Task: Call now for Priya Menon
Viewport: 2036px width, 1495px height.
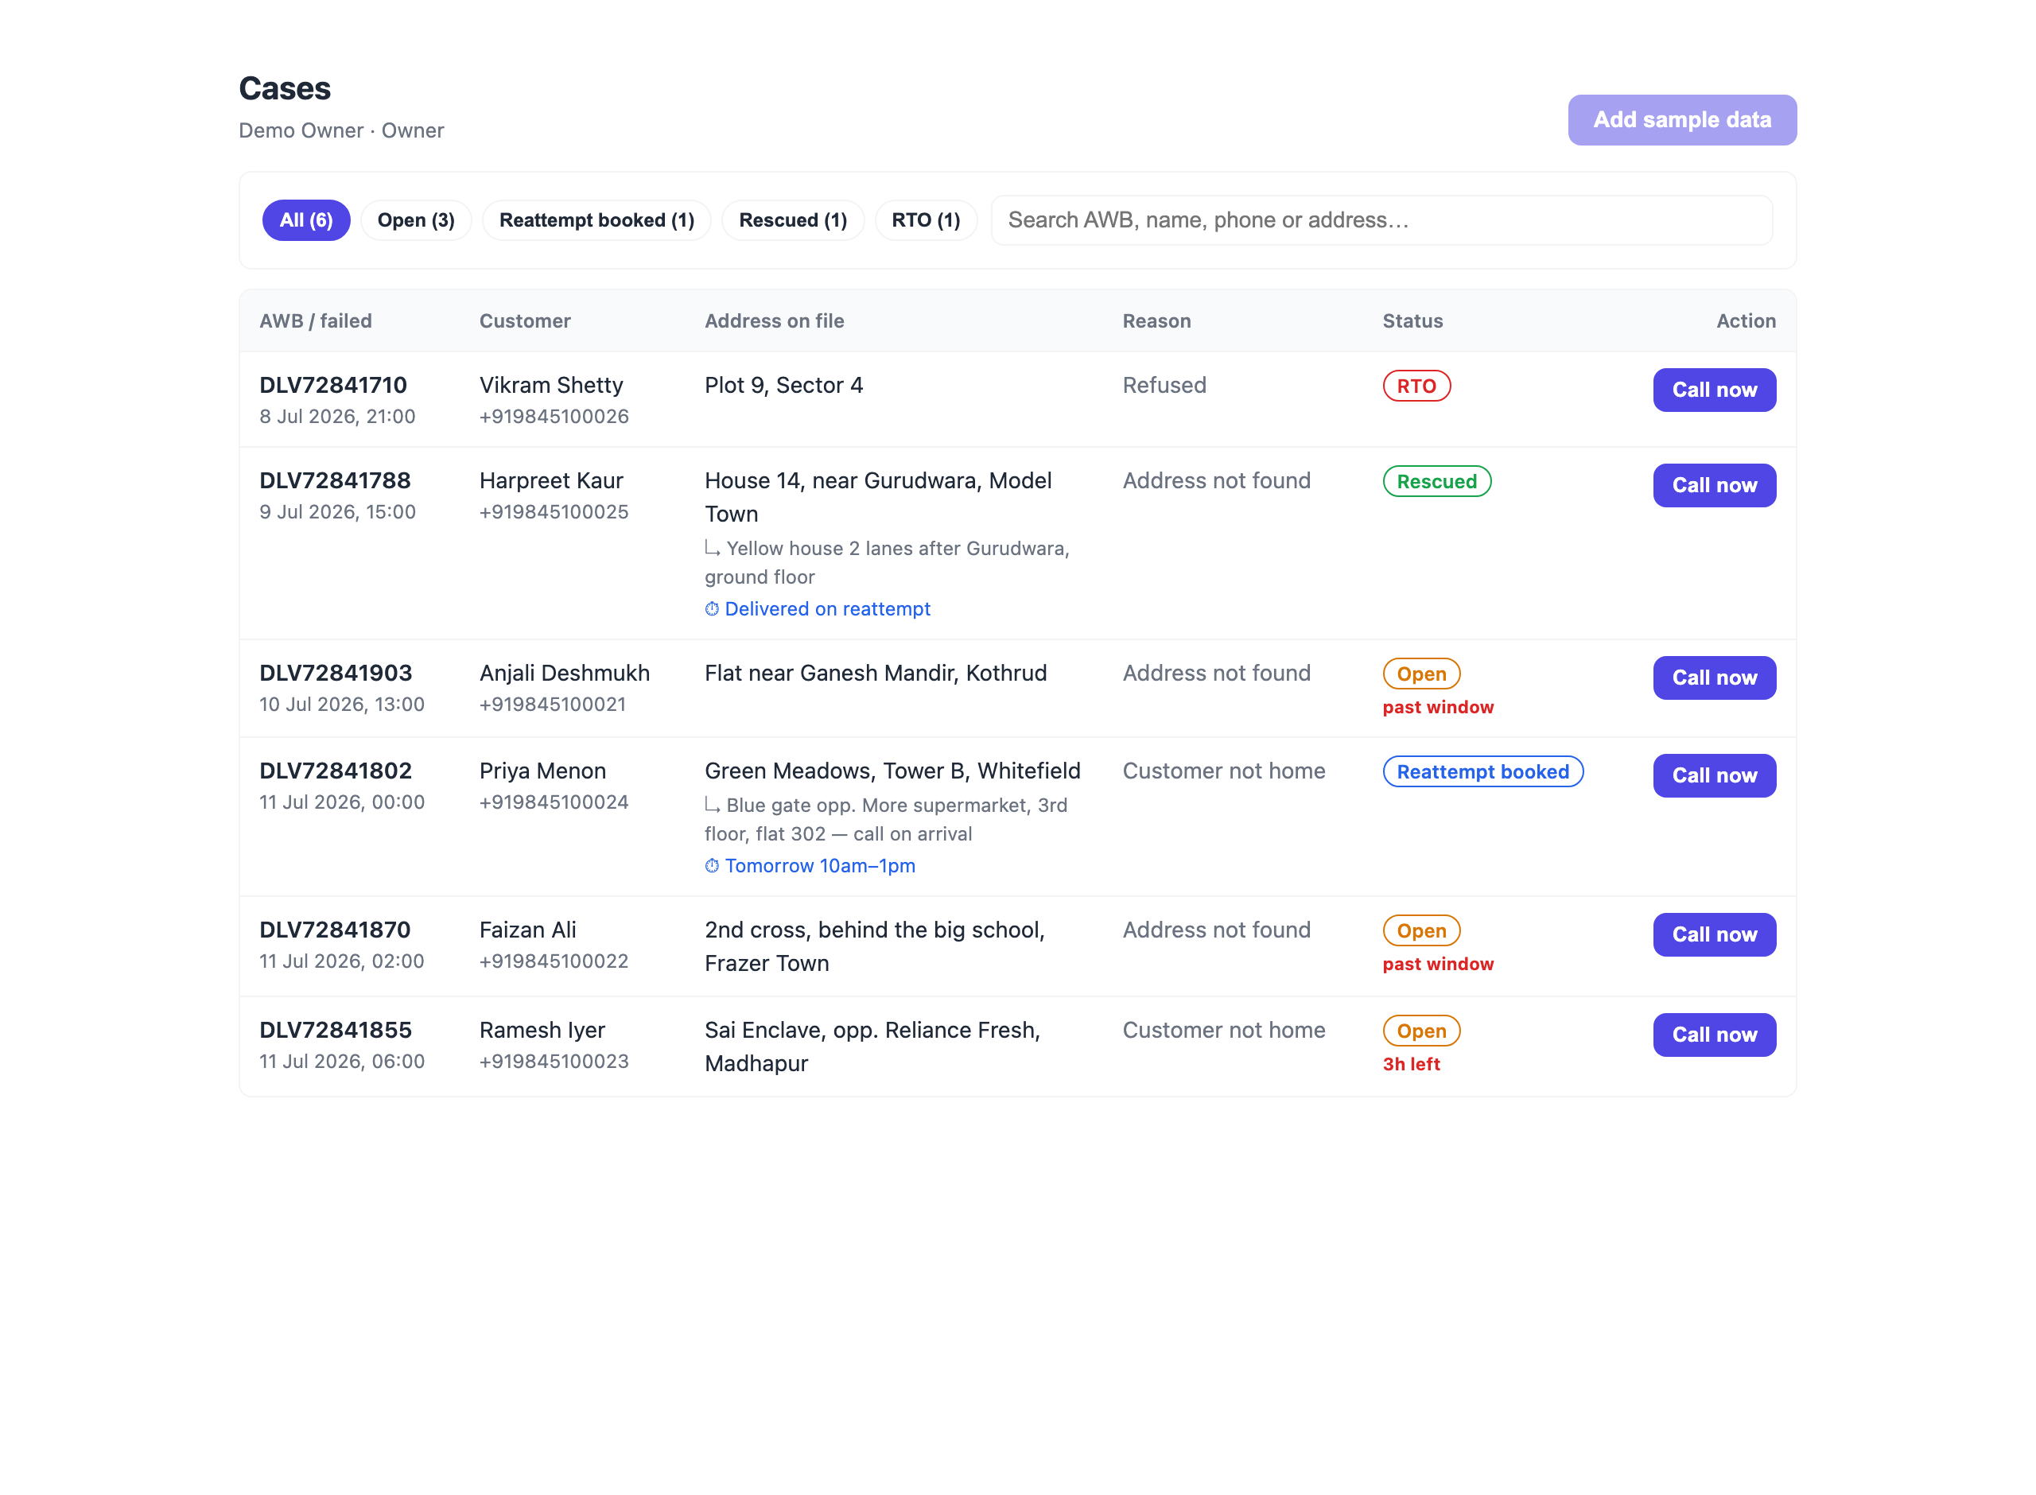Action: (1715, 775)
